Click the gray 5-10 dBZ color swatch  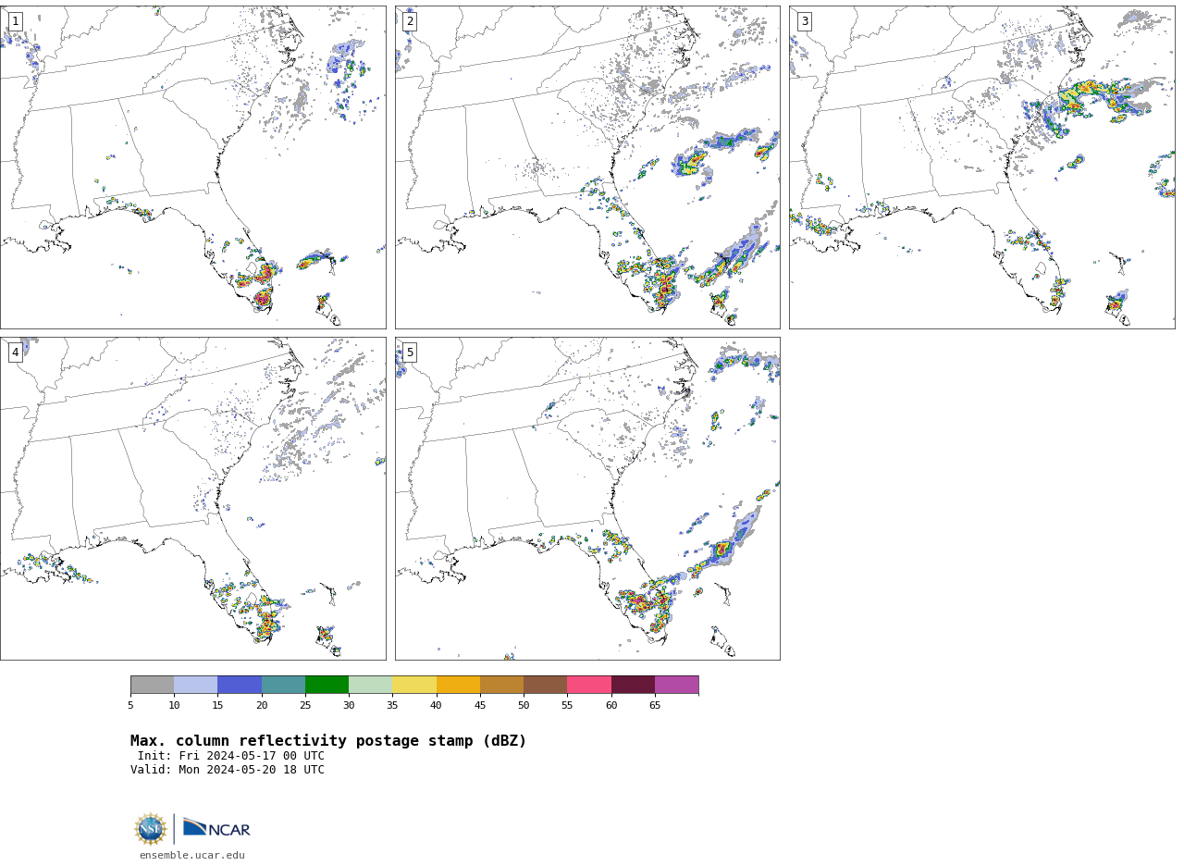click(x=153, y=685)
